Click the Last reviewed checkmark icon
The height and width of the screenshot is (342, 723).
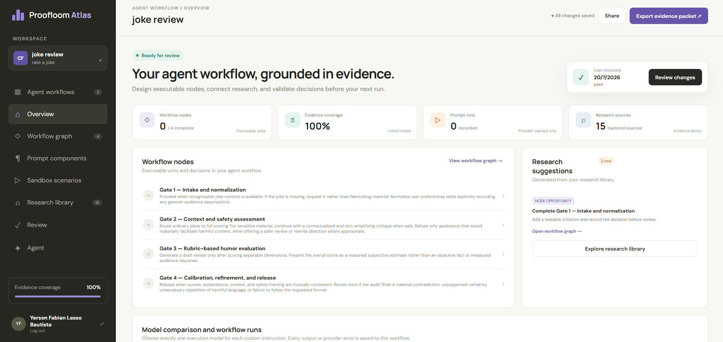[581, 77]
